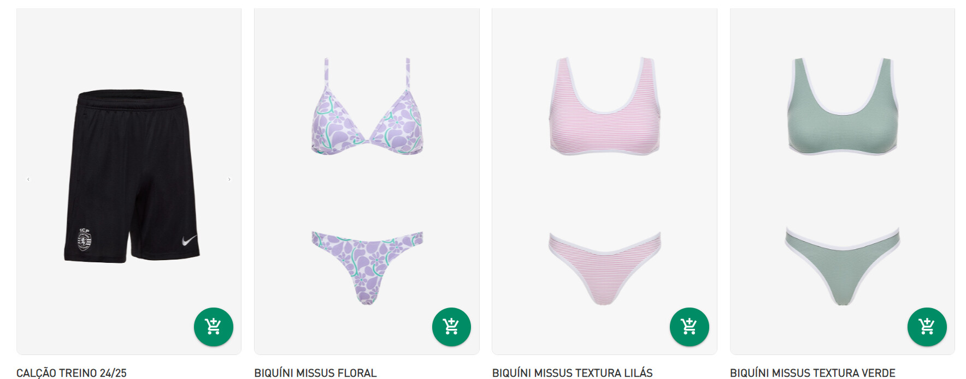Open the Biquíni Missus Floral product link

(315, 373)
